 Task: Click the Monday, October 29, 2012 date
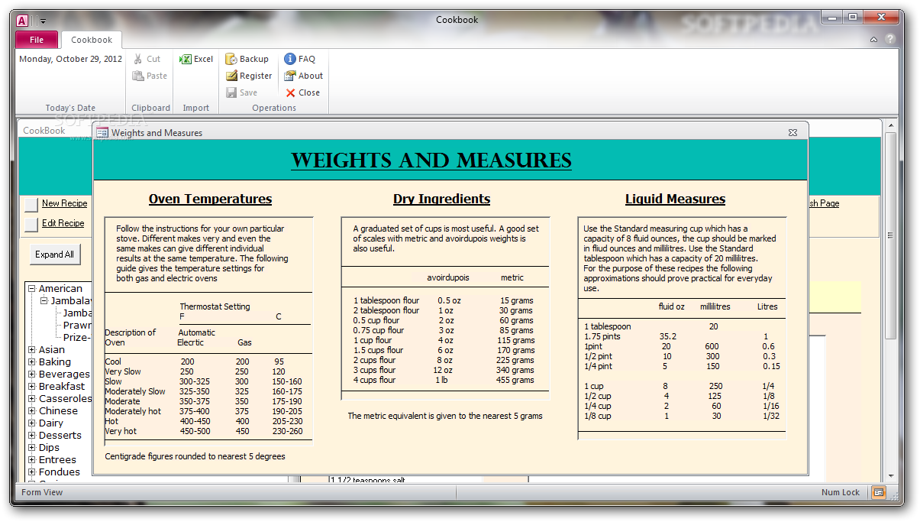[x=71, y=59]
